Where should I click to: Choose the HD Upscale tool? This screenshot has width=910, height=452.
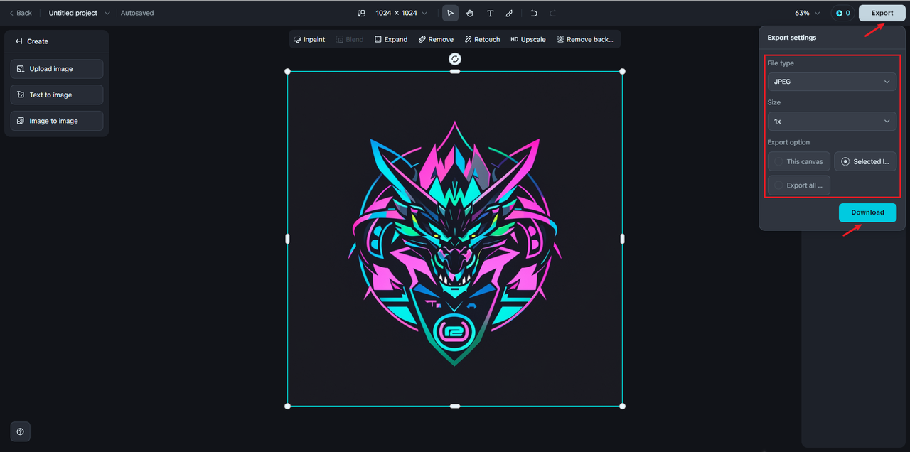point(528,39)
